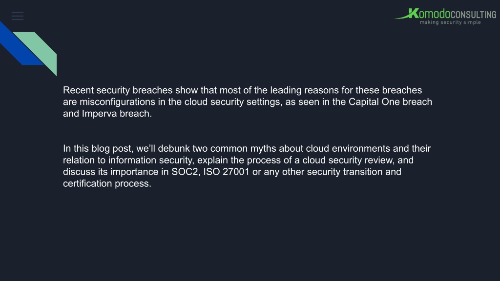Screen dimensions: 500x281
Task: Click the 'making security simple' tagline
Action: point(450,22)
